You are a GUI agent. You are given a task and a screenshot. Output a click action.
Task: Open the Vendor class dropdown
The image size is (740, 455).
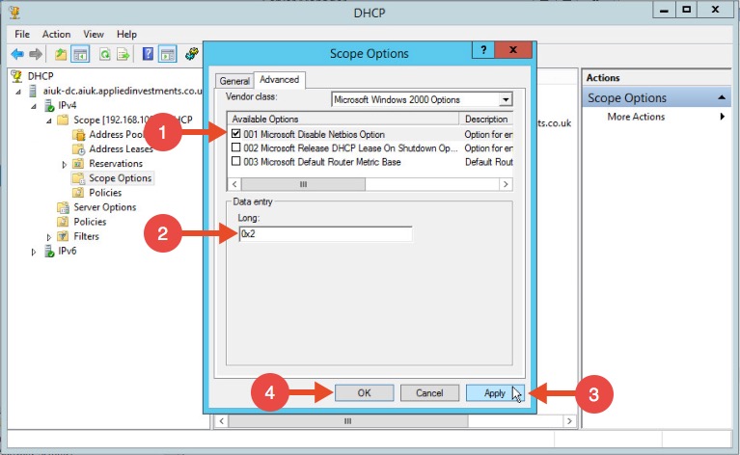pyautogui.click(x=505, y=99)
